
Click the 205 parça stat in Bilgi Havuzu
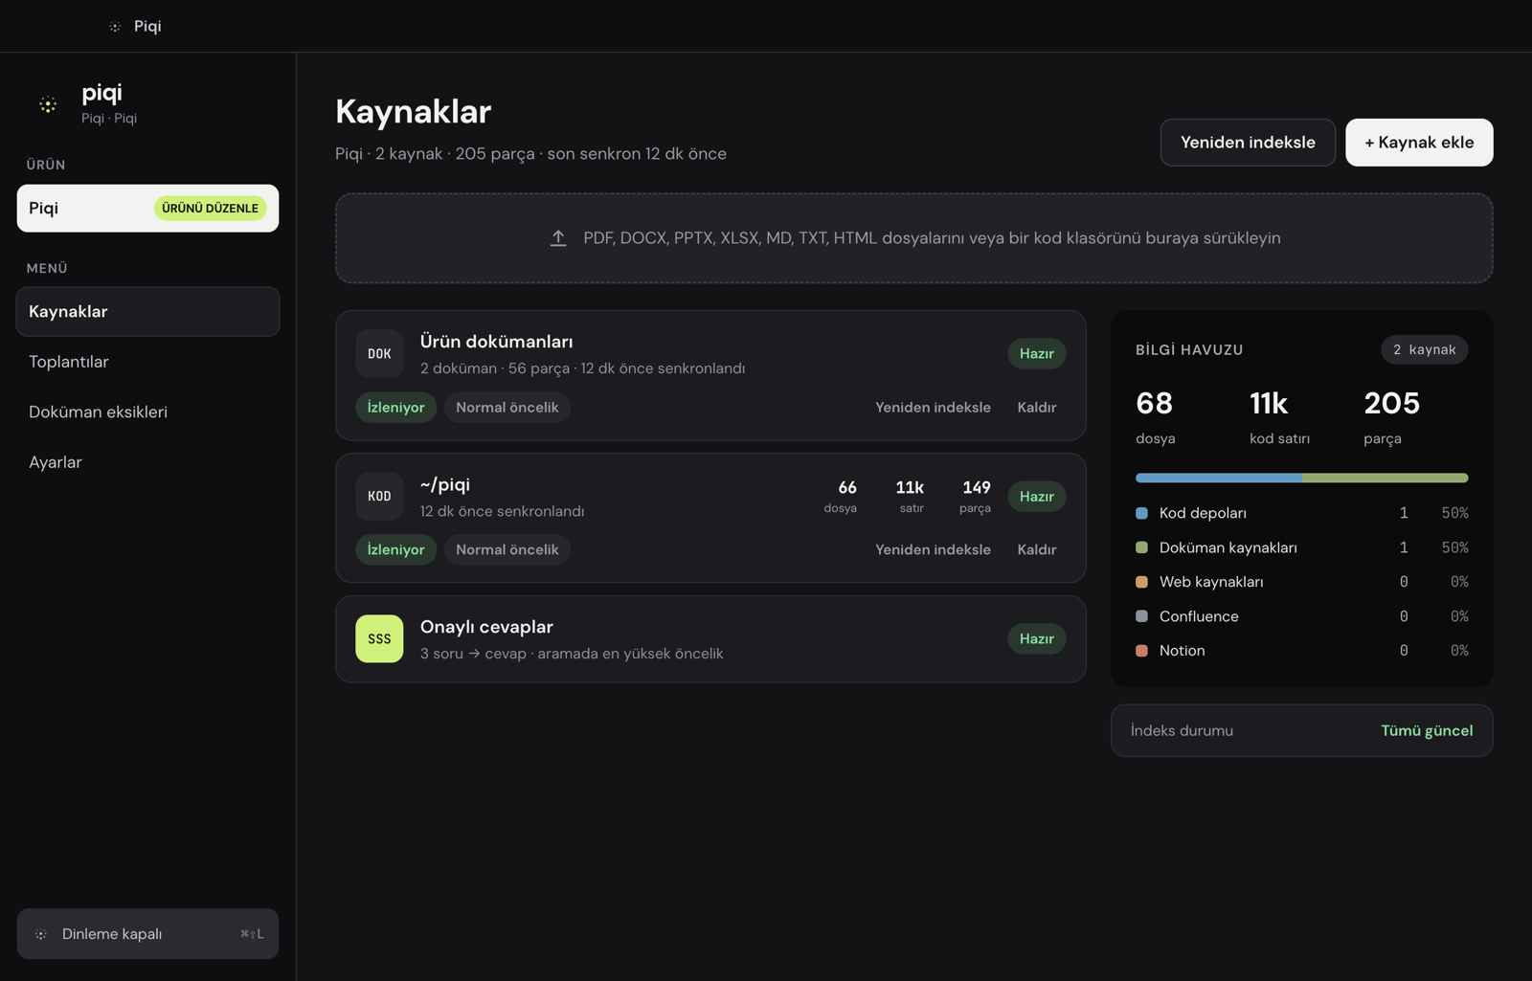tap(1392, 417)
